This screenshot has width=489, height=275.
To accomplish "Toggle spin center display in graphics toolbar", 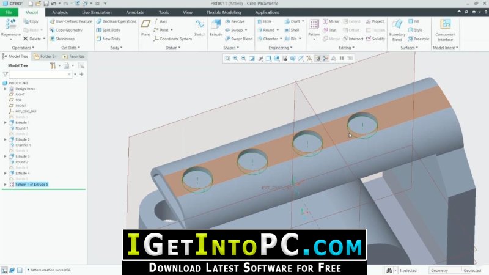I will [326, 58].
